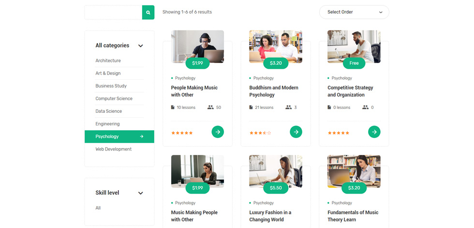Click lessons document icon on People Making Music
The height and width of the screenshot is (228, 474).
coord(173,107)
